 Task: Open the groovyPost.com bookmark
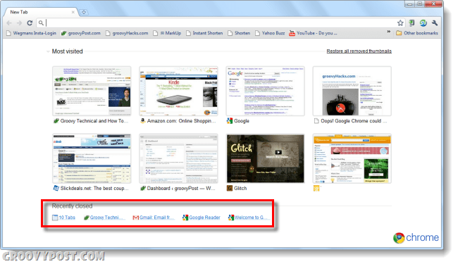click(80, 33)
